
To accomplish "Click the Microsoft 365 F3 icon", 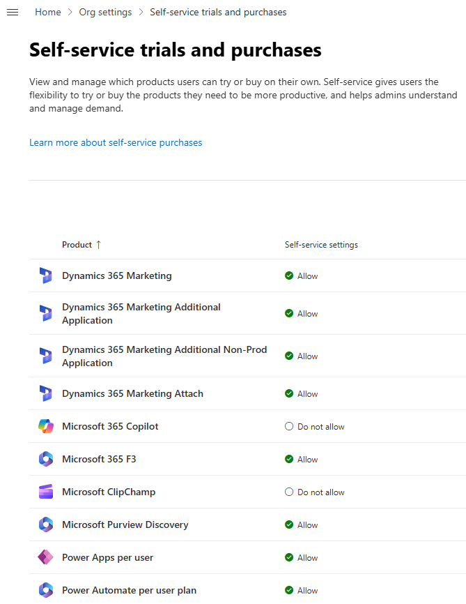I will point(46,459).
